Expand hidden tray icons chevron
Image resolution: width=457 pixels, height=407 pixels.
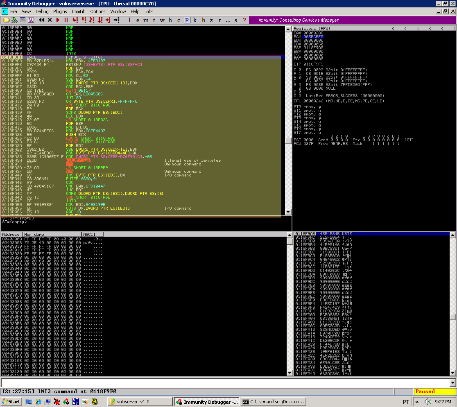click(x=417, y=402)
